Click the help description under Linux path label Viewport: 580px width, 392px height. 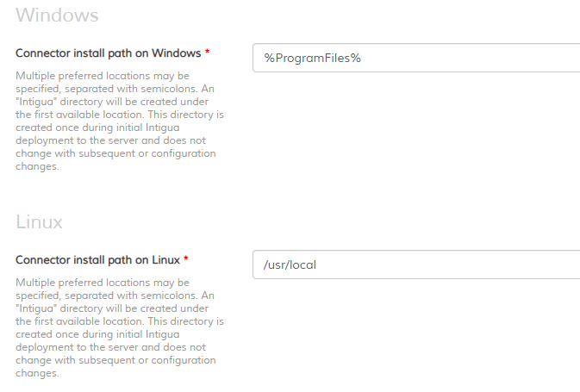pos(120,327)
